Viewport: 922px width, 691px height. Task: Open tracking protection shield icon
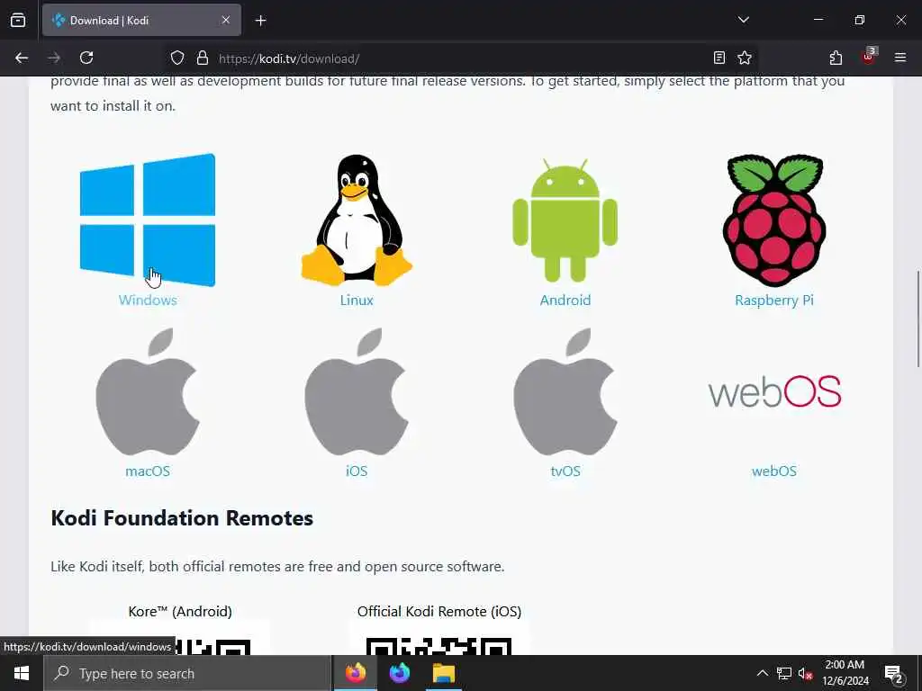coord(177,58)
